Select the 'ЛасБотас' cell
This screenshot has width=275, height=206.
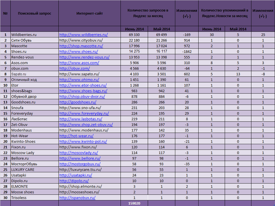coord(34,119)
